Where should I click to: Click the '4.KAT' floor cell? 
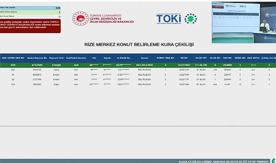[x=227, y=85]
